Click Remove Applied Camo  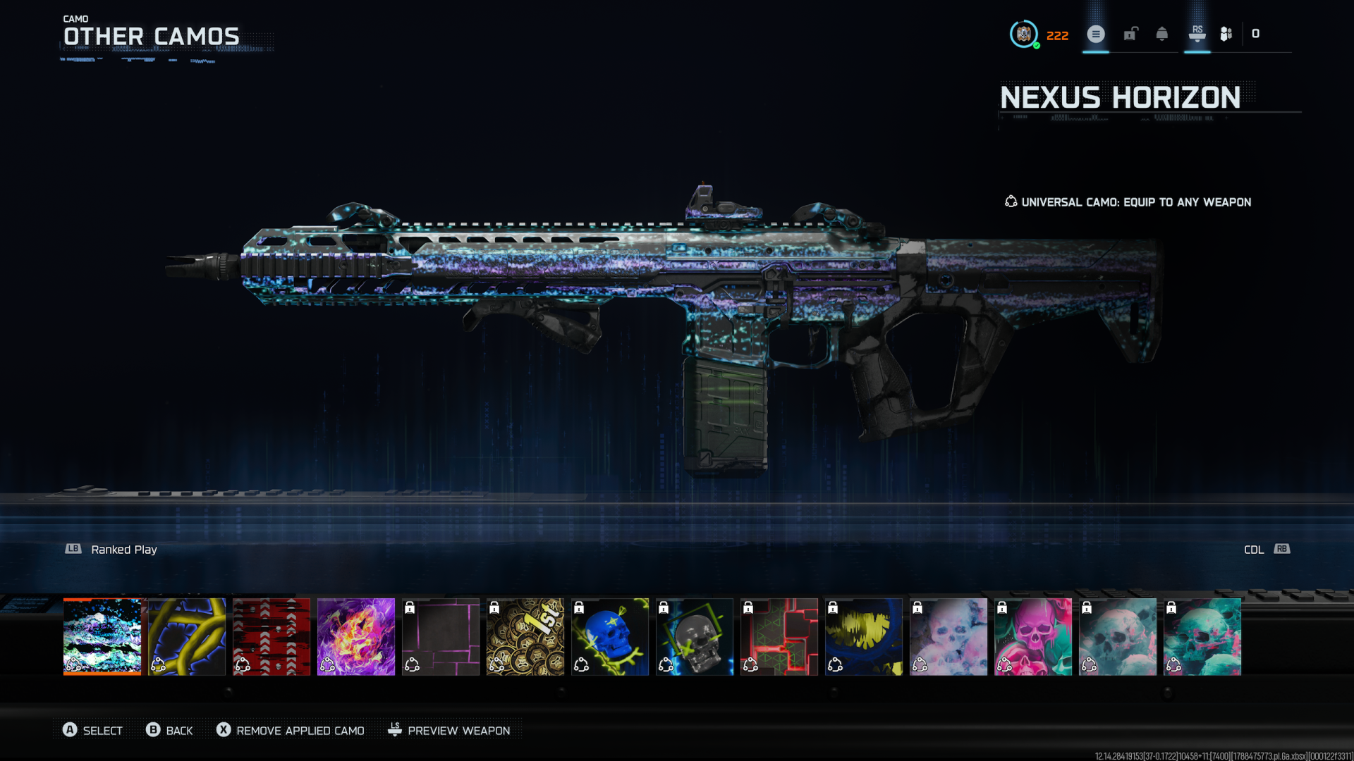pos(300,731)
